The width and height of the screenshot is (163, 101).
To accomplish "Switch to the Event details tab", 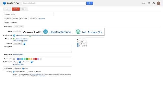I will [x=8, y=27].
